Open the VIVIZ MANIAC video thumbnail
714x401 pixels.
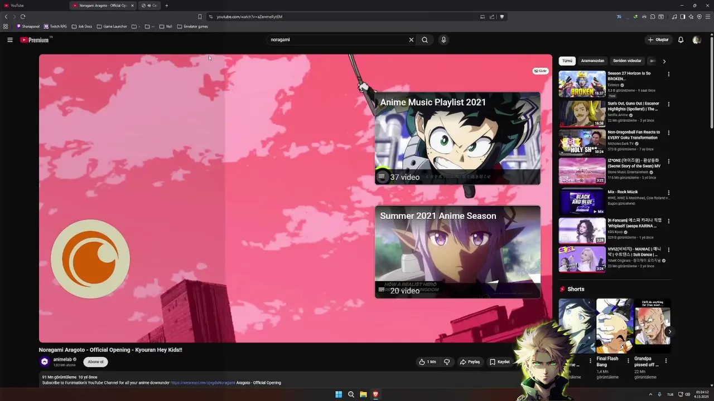coord(582,260)
